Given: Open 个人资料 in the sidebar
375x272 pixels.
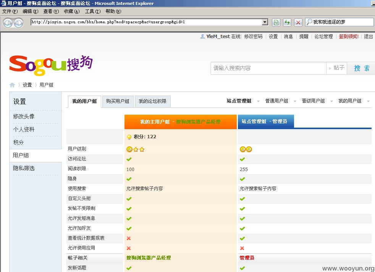Looking at the screenshot, I should (x=24, y=129).
